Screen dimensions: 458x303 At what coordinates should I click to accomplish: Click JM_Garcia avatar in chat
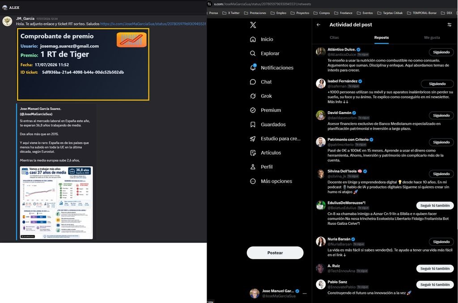pos(7,21)
